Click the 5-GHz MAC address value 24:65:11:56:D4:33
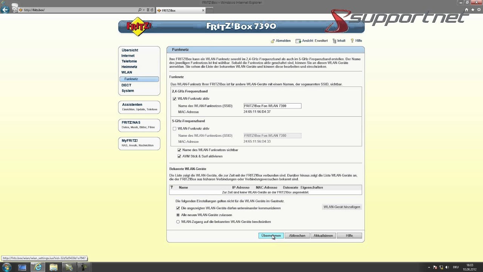Viewport: 483px width, 272px height. pyautogui.click(x=257, y=141)
